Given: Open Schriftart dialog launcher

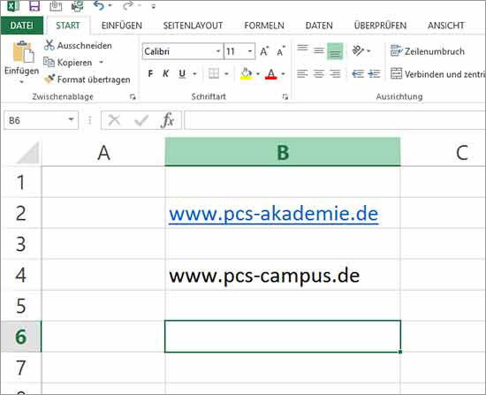Looking at the screenshot, I should point(285,97).
